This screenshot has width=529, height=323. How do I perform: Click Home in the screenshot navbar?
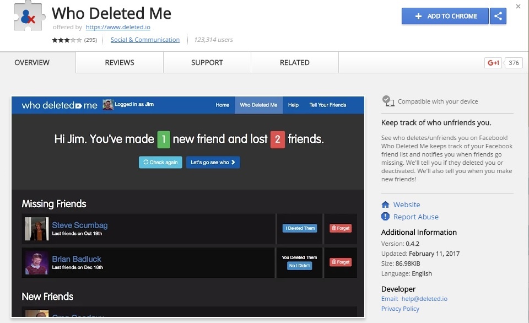point(222,105)
